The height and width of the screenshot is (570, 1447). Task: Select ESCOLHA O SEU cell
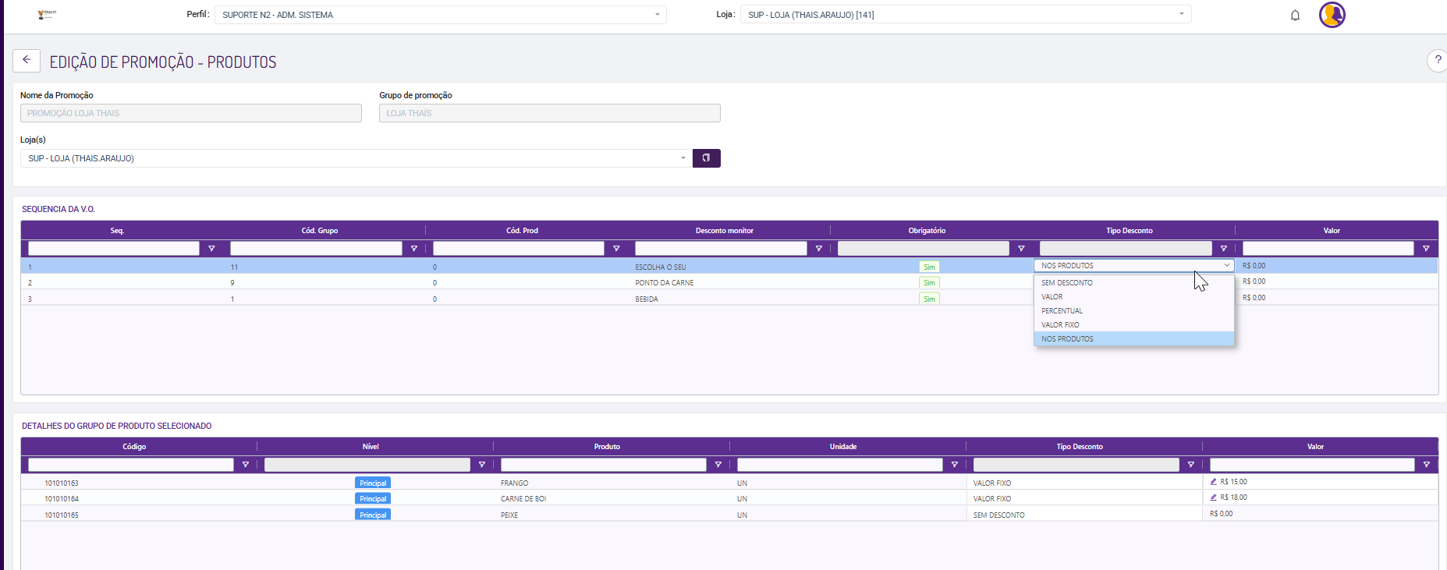coord(661,267)
